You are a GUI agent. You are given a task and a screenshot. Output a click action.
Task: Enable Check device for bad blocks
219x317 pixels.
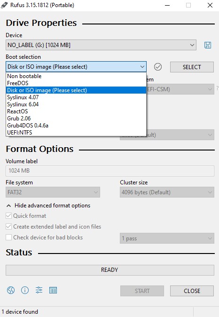[x=8, y=237]
